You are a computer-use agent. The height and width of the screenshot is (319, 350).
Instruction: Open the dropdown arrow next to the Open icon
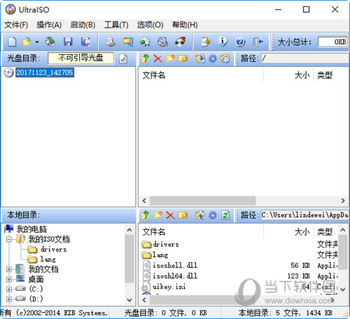coord(37,41)
